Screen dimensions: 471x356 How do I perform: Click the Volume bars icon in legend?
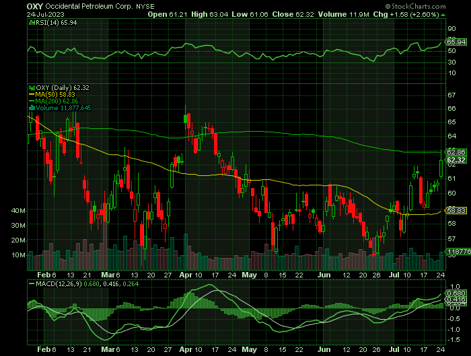[x=32, y=108]
